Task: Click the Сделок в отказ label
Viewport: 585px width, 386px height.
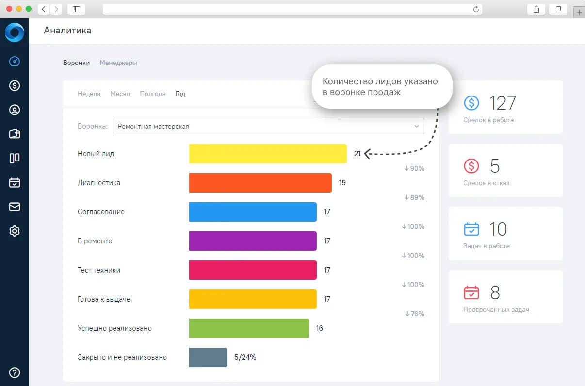Action: click(x=487, y=183)
